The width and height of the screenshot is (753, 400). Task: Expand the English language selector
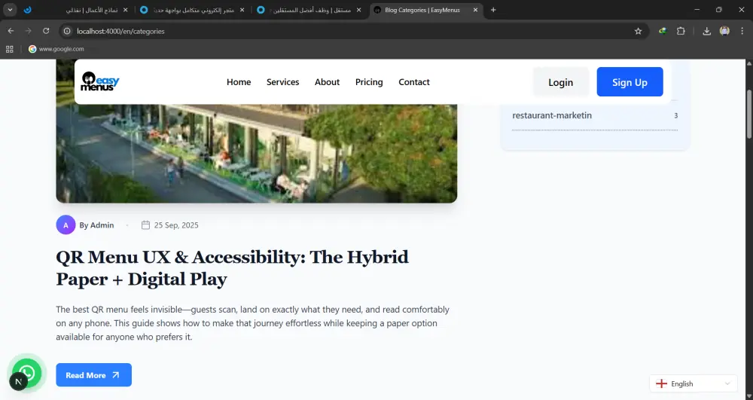[x=694, y=383]
